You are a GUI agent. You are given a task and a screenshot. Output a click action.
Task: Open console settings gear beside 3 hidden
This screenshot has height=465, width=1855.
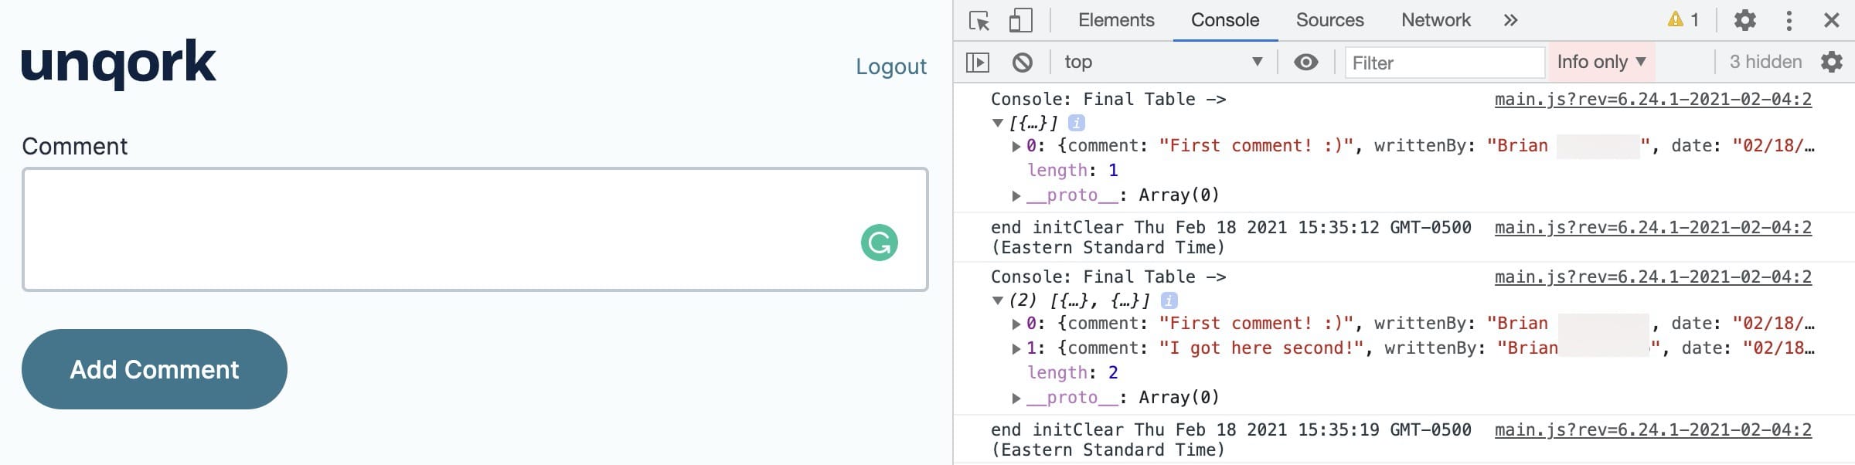(x=1832, y=62)
